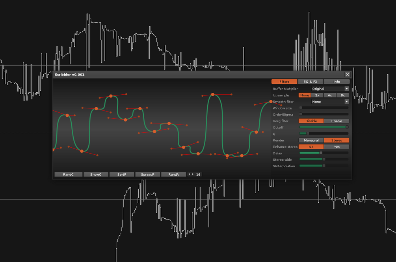This screenshot has height=262, width=396.
Task: Click the Cutoff slider track
Action: point(324,127)
